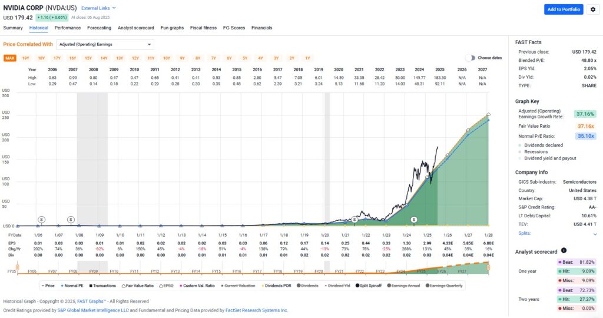Click FY20 on the range navigator

(x=319, y=271)
